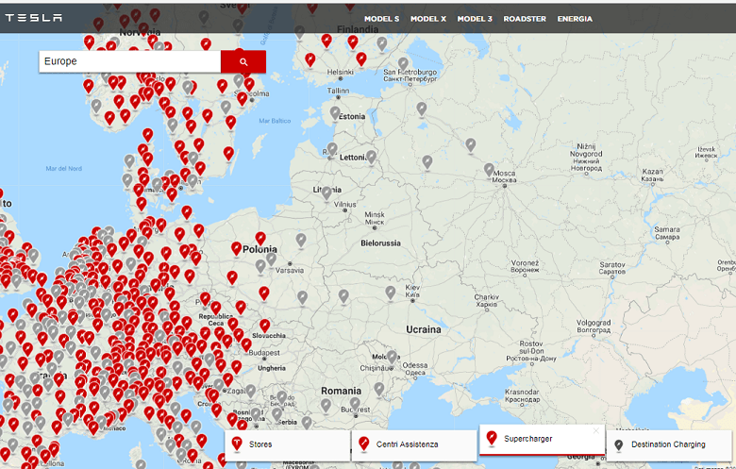
Task: Select the red Supercharger pin above Slovacchia
Action: click(x=265, y=326)
